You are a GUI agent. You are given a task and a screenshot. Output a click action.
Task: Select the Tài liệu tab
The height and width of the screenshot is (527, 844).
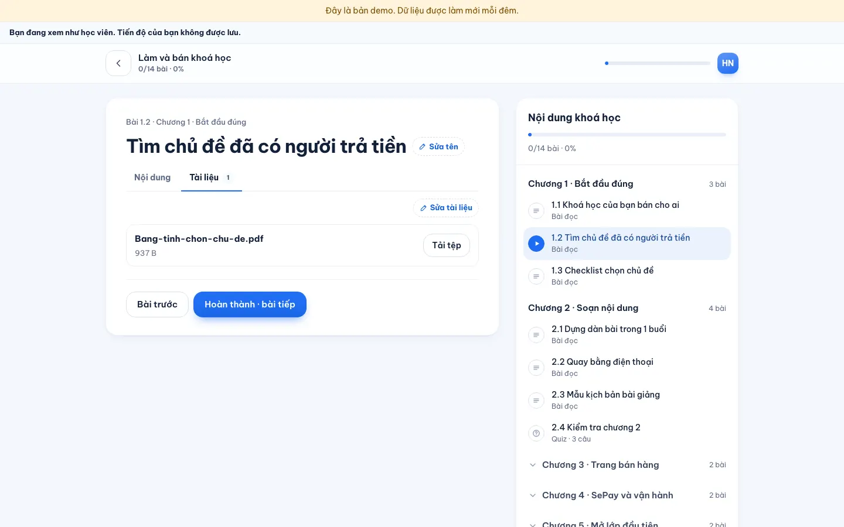[212, 177]
